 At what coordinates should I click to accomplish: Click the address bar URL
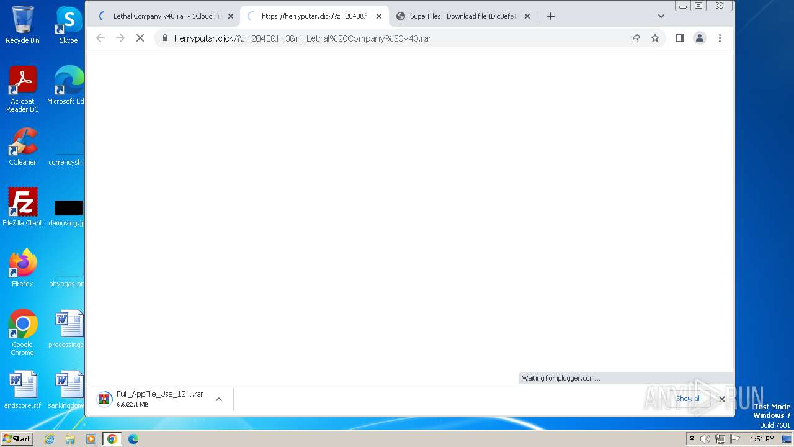point(303,38)
